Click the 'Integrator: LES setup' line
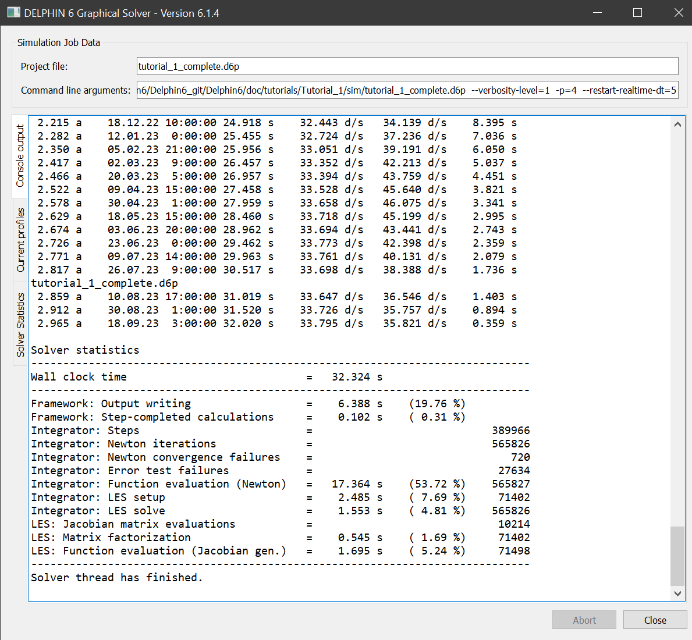 [281, 497]
